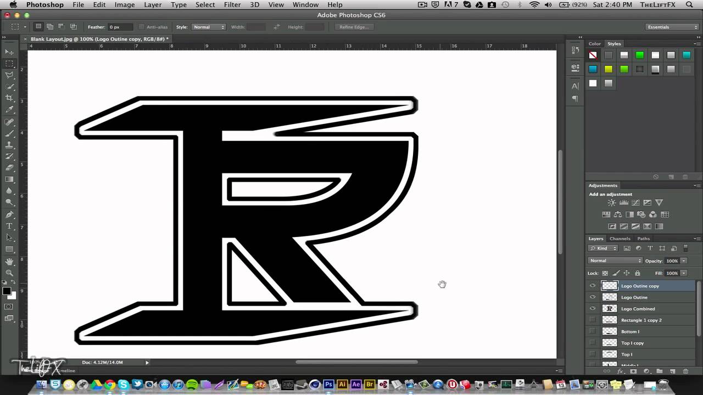Image resolution: width=703 pixels, height=395 pixels.
Task: Toggle lock all for layer
Action: pos(638,273)
